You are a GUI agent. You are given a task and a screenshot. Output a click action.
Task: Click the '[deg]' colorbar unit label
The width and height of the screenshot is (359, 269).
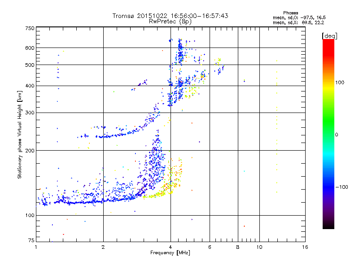click(x=329, y=36)
